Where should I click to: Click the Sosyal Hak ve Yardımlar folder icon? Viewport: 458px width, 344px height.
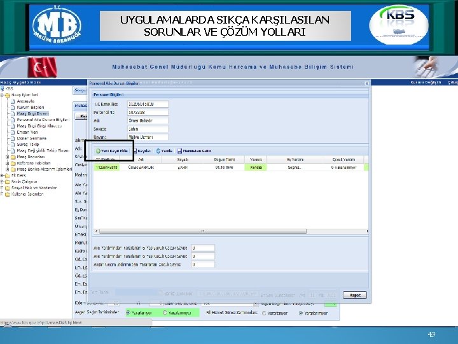click(8, 188)
